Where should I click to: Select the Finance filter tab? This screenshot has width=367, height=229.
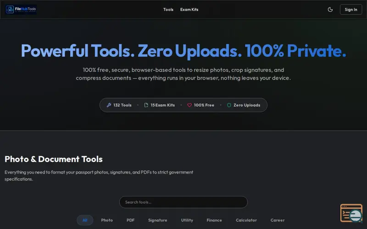tap(214, 220)
